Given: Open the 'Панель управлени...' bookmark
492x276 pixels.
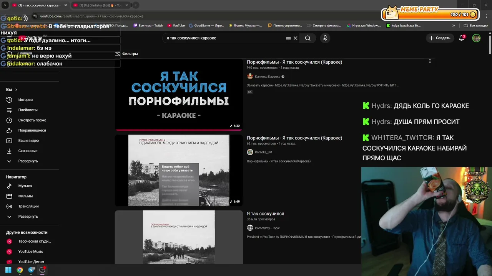Looking at the screenshot, I should (x=285, y=26).
